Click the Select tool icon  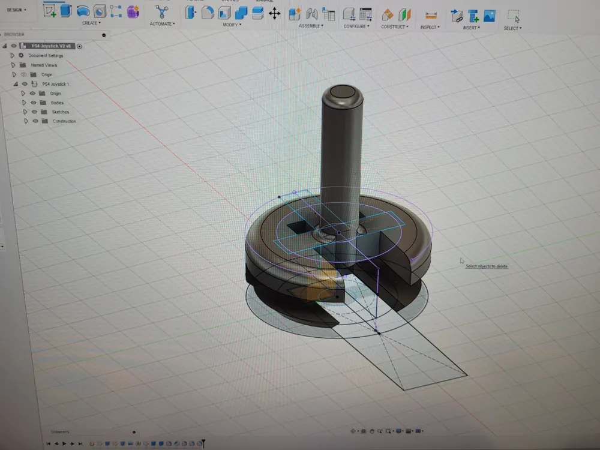(x=513, y=16)
